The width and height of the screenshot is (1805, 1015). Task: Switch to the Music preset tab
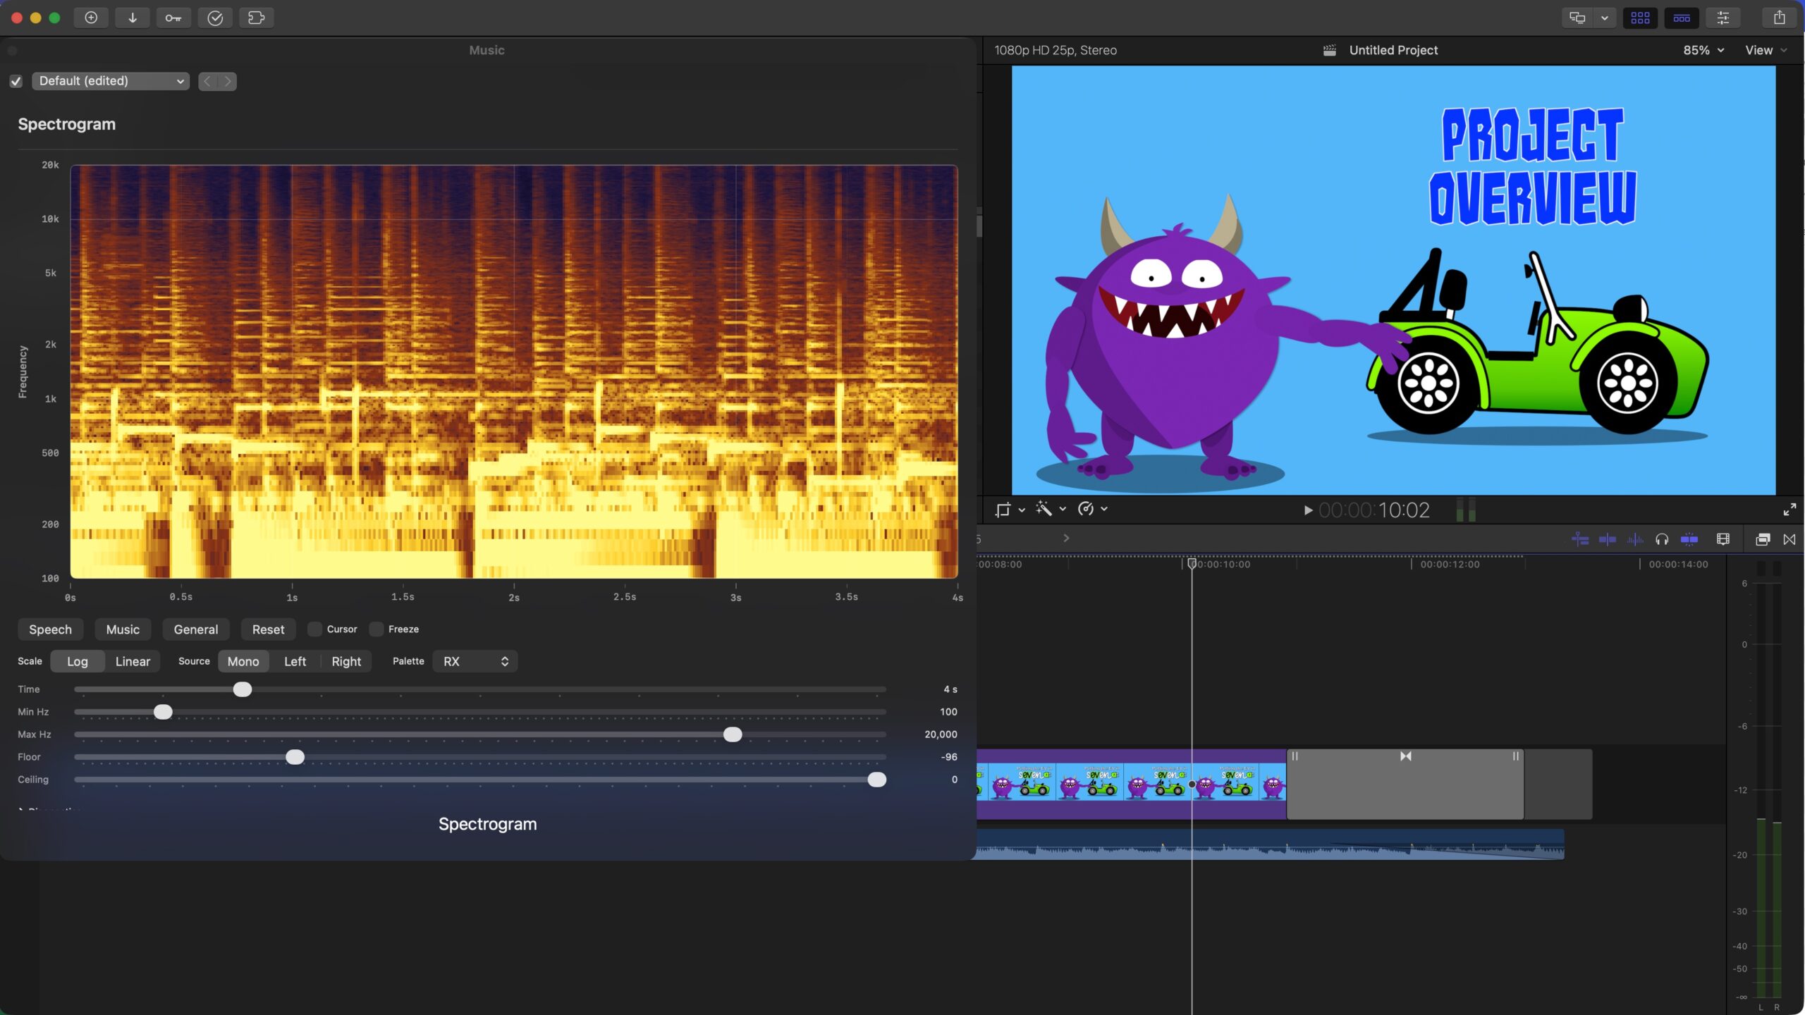tap(123, 629)
